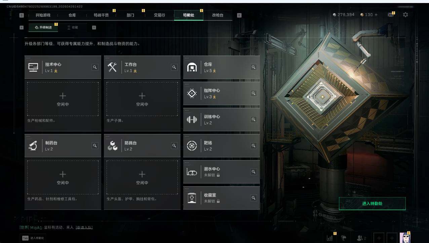Image resolution: width=429 pixels, height=243 pixels.
Task: Inspect 仓库 with its magnifier icon
Action: tap(253, 67)
